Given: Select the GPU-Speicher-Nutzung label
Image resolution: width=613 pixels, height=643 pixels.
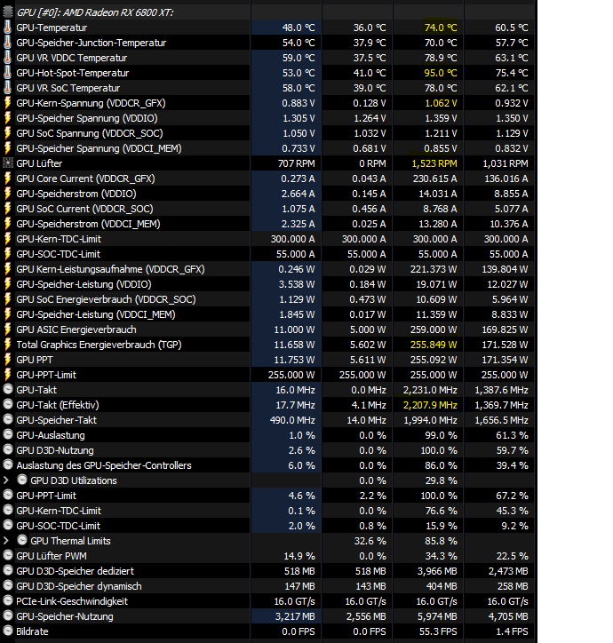Looking at the screenshot, I should click(65, 616).
